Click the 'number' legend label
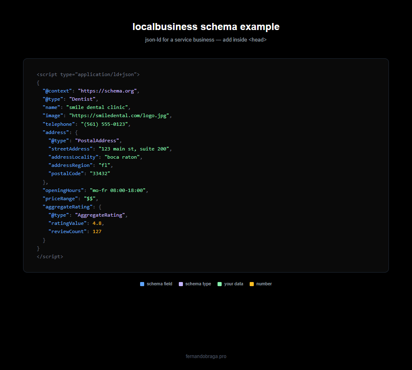The image size is (412, 370). point(264,284)
